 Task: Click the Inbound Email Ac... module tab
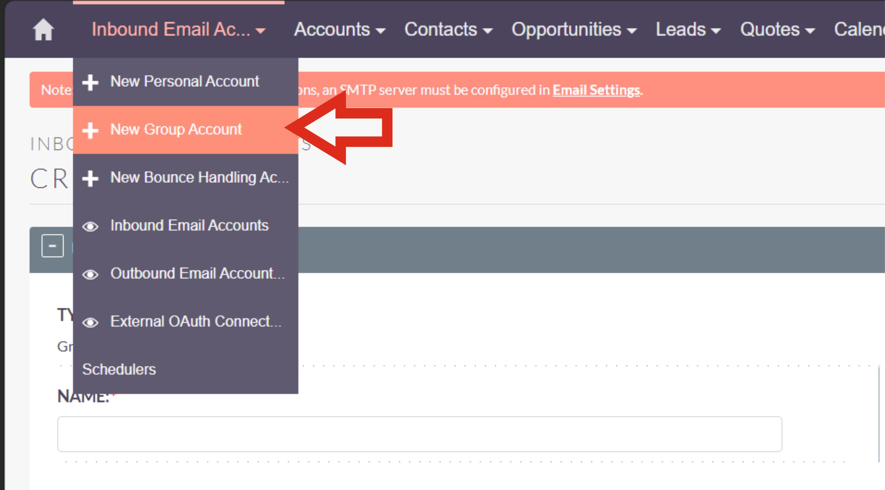pos(178,30)
